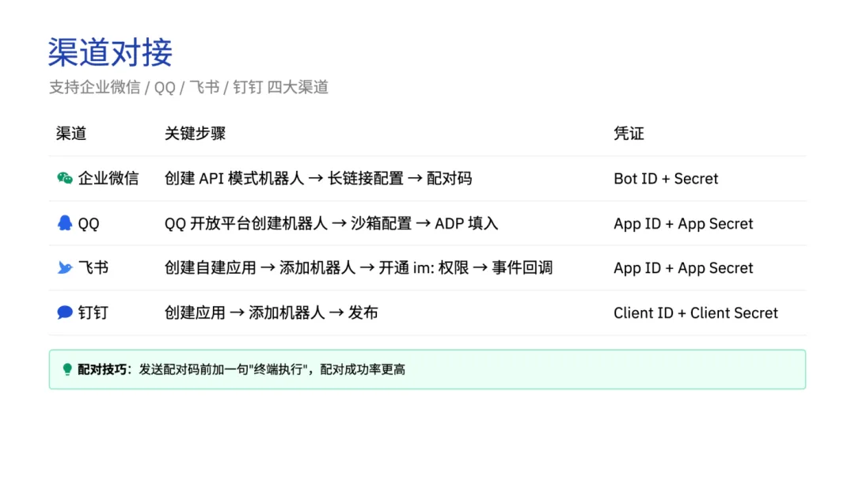This screenshot has width=855, height=481.
Task: Select the 钉钉 channel name
Action: [93, 312]
